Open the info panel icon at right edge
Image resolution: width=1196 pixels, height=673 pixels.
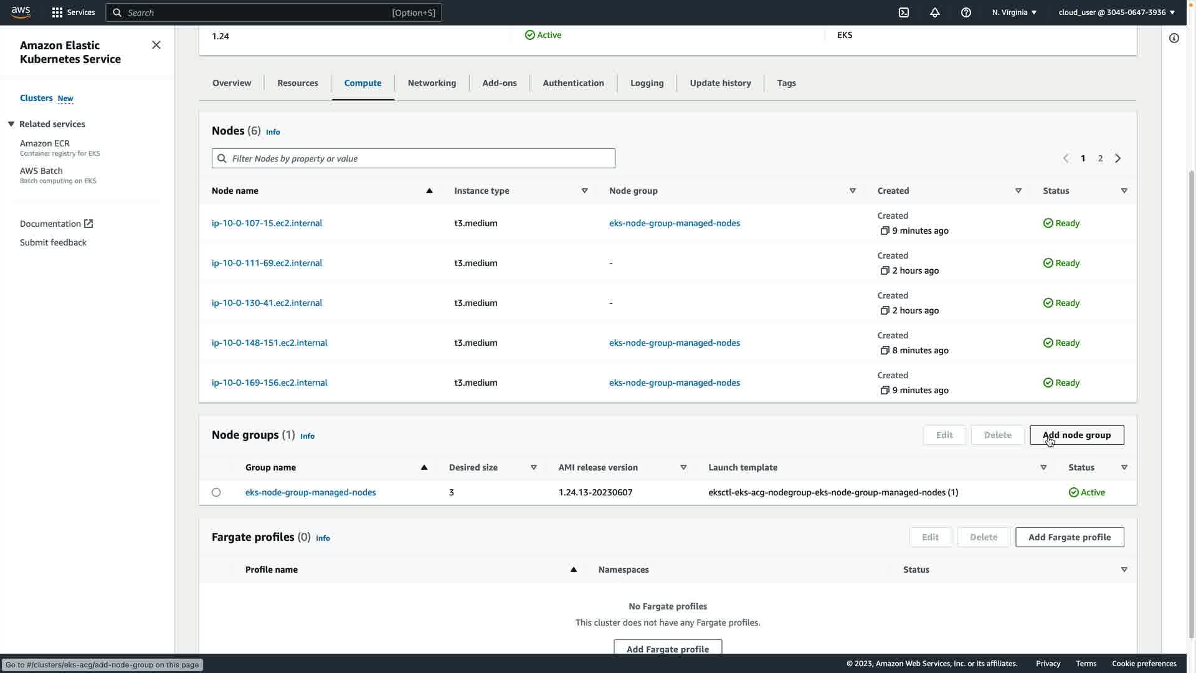click(1174, 39)
